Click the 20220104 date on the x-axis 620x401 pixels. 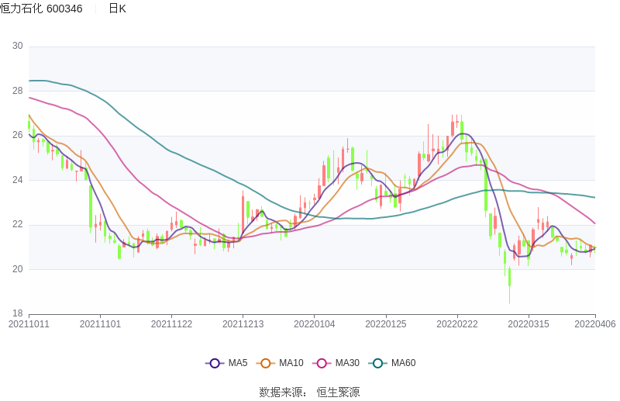coord(314,324)
